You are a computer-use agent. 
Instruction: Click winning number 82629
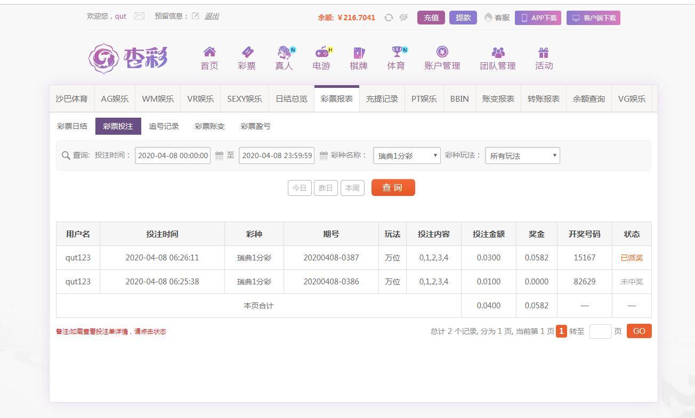(585, 282)
